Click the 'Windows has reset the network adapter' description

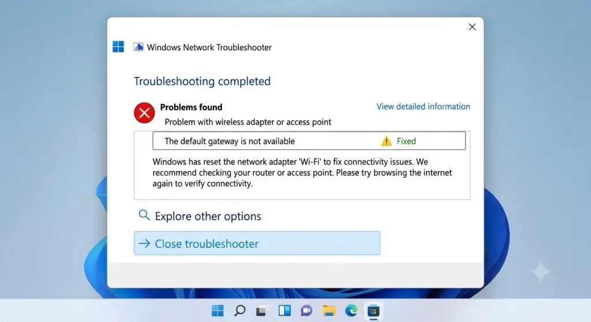coord(302,173)
